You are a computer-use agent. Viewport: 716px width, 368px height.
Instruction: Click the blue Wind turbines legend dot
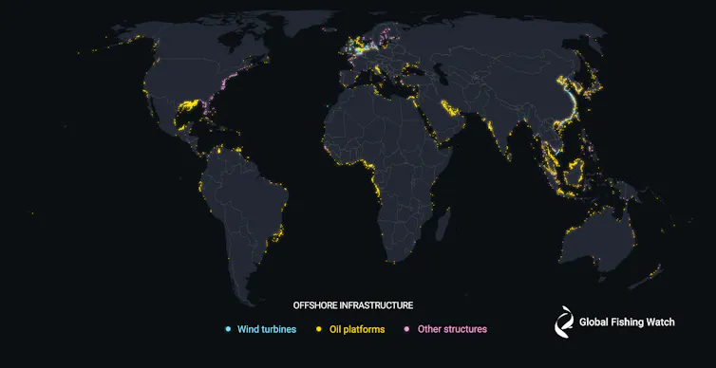click(228, 329)
